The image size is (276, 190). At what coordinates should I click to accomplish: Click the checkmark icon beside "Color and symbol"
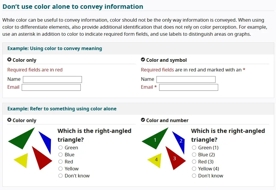tap(143, 60)
